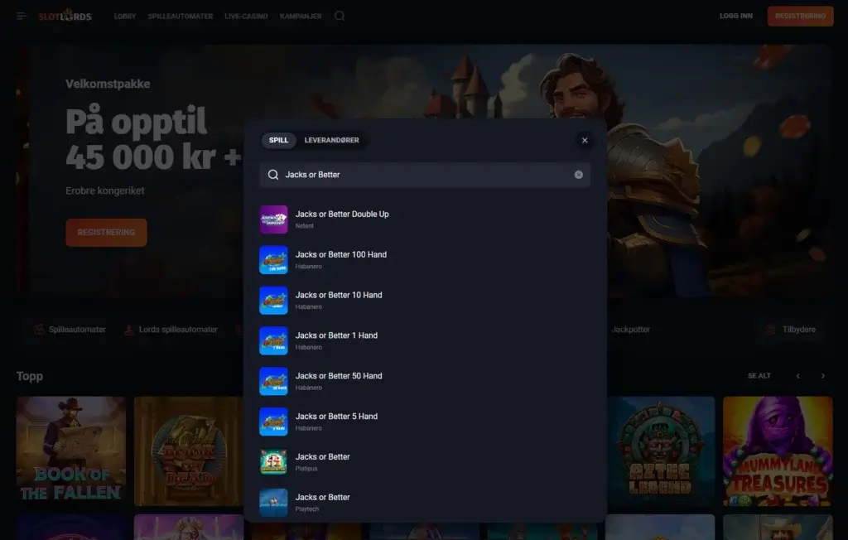Open Jacks or Better Double Up thumbnail
848x540 pixels.
click(x=273, y=219)
